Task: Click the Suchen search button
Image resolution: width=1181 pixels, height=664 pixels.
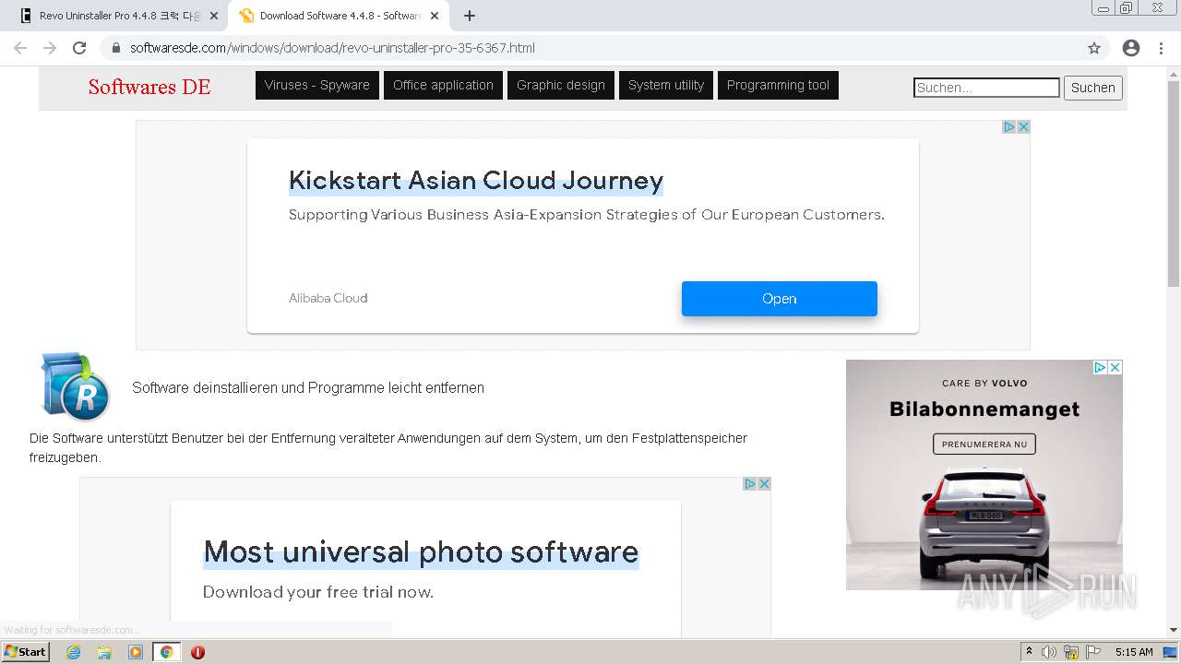Action: 1093,88
